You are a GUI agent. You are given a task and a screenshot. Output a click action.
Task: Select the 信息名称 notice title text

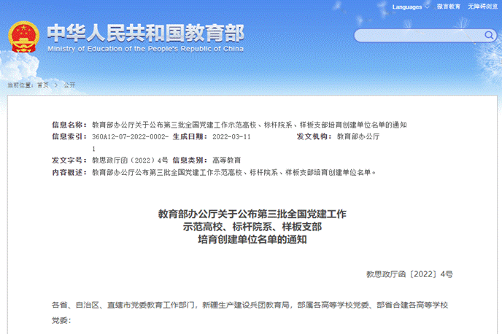pos(249,125)
